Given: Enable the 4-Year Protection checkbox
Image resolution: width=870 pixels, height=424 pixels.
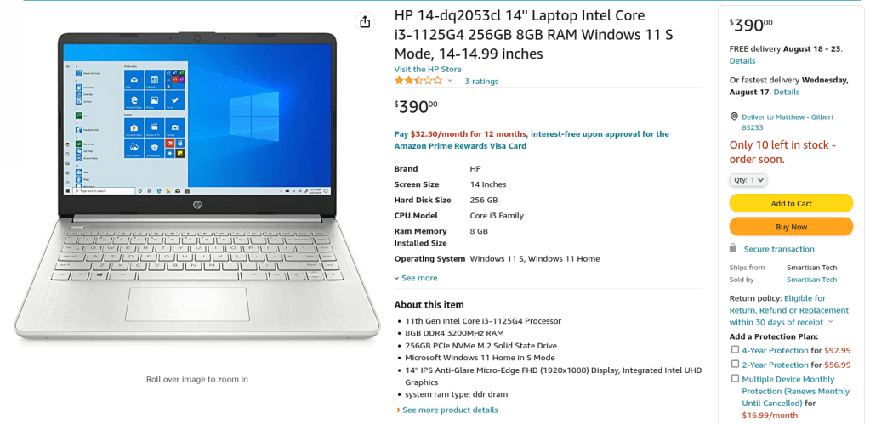Looking at the screenshot, I should click(735, 350).
